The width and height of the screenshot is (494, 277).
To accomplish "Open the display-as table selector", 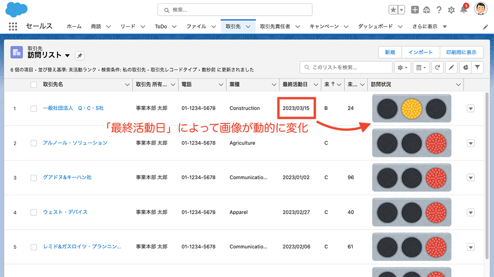I will tap(421, 67).
